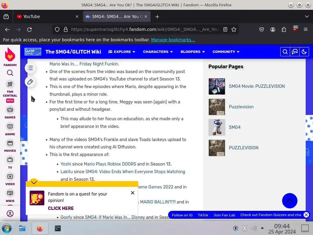
Task: Click Join Fan Lab link
Action: pyautogui.click(x=224, y=215)
